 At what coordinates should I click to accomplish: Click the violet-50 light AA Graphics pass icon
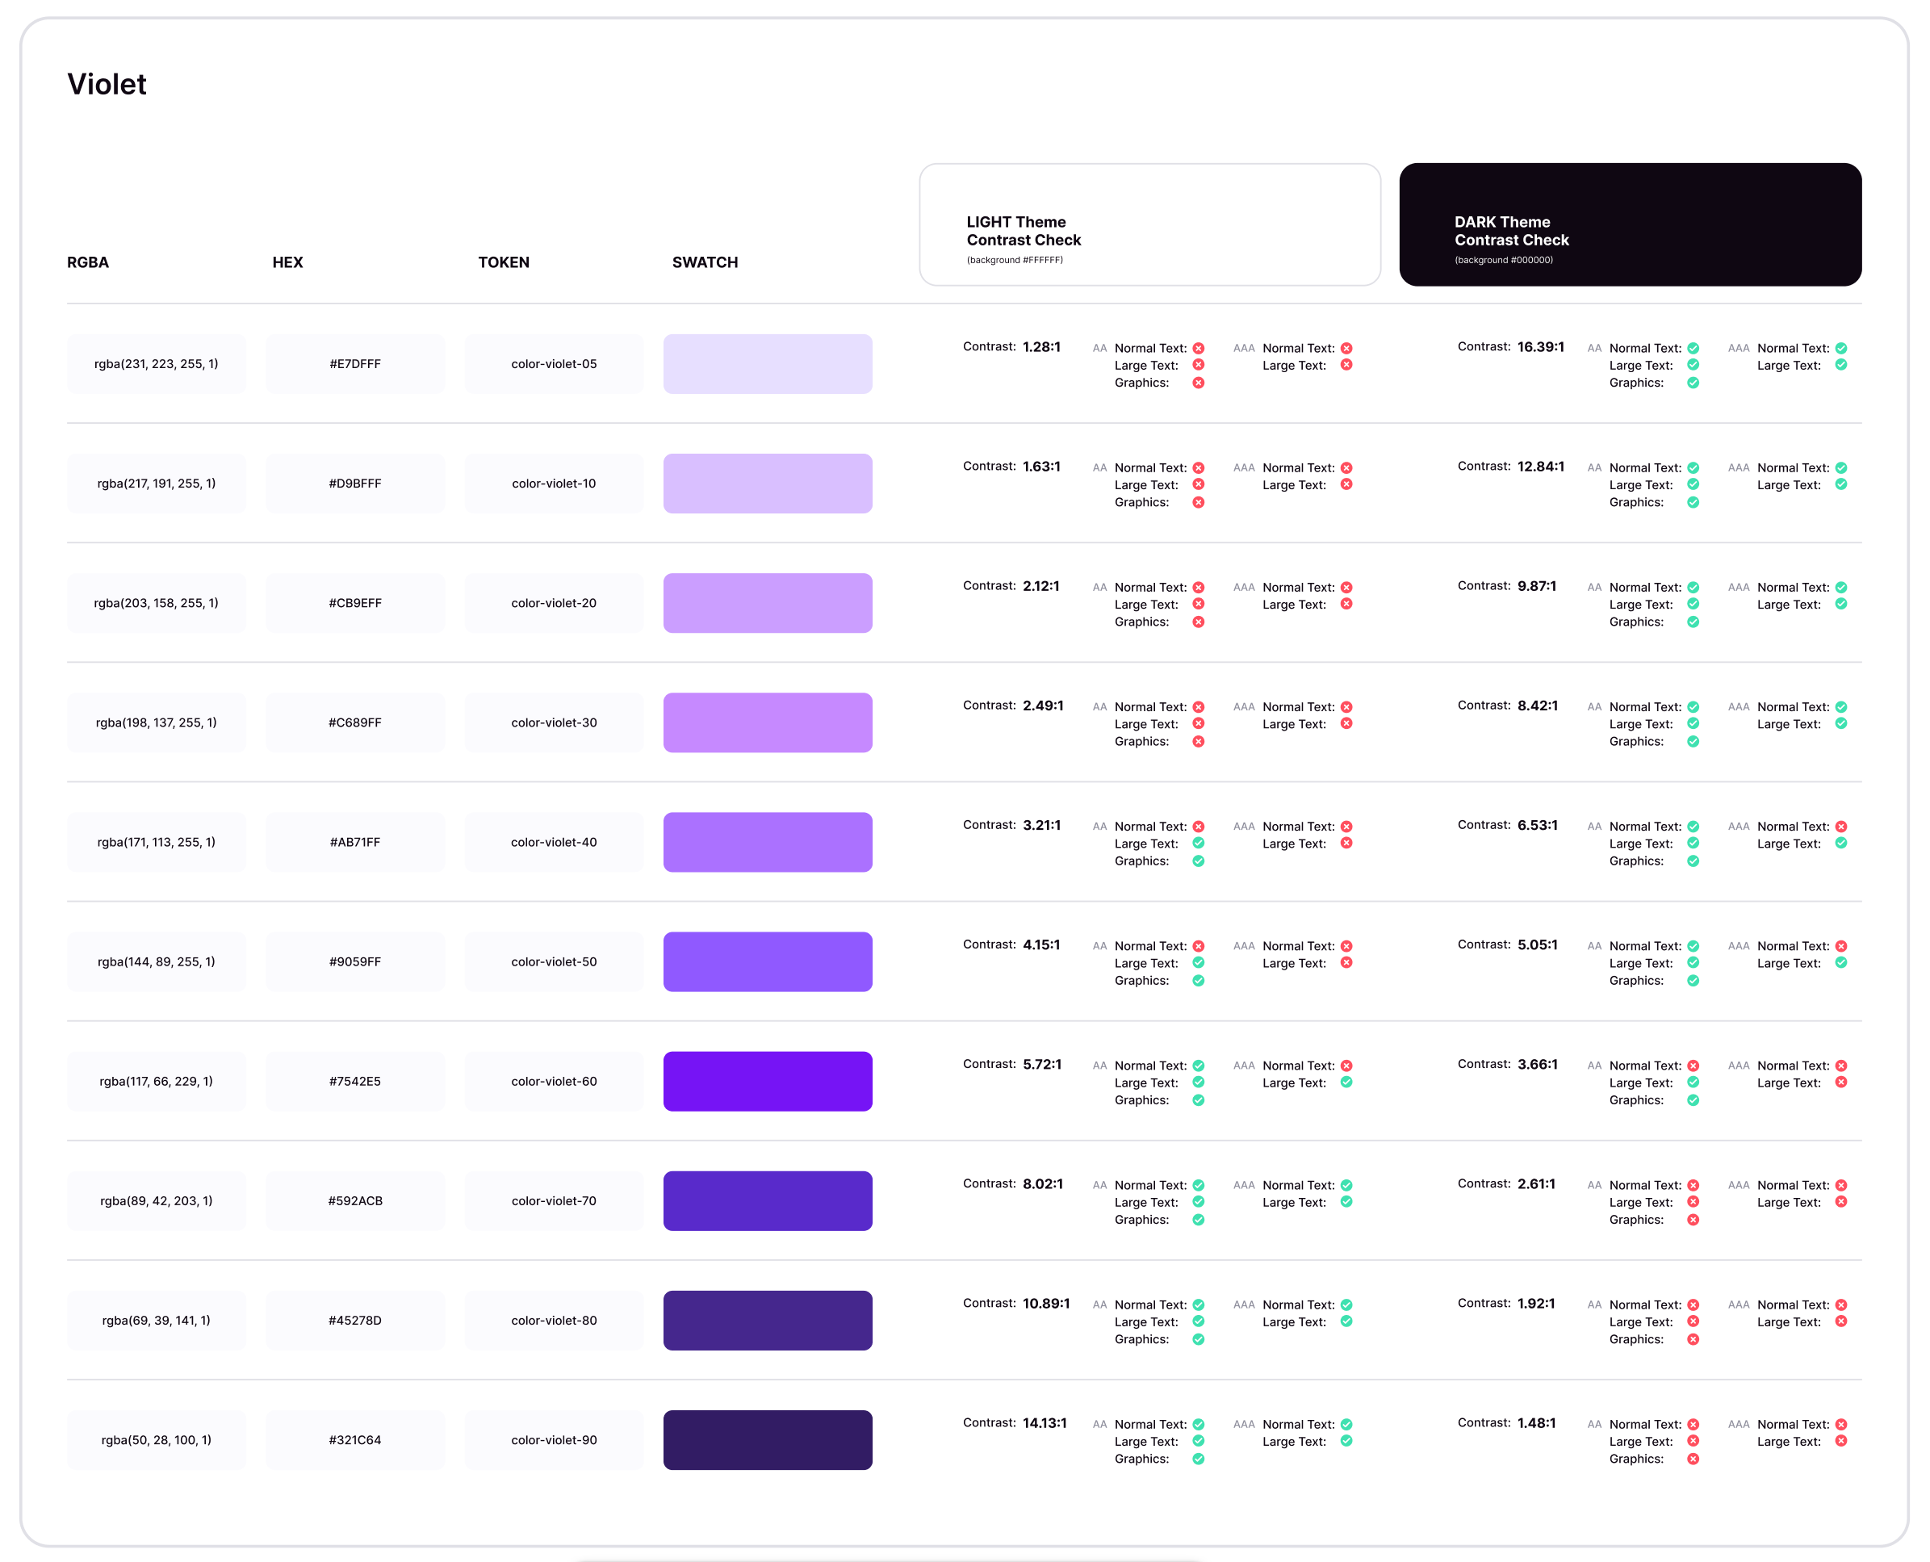pos(1199,981)
